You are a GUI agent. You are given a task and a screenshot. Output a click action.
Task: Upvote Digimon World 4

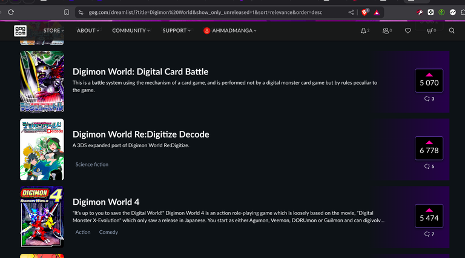coord(429,216)
